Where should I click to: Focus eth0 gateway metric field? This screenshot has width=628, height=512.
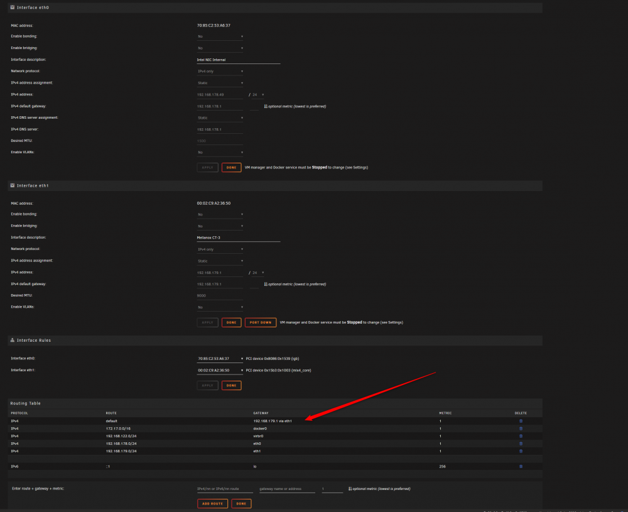[x=254, y=107]
